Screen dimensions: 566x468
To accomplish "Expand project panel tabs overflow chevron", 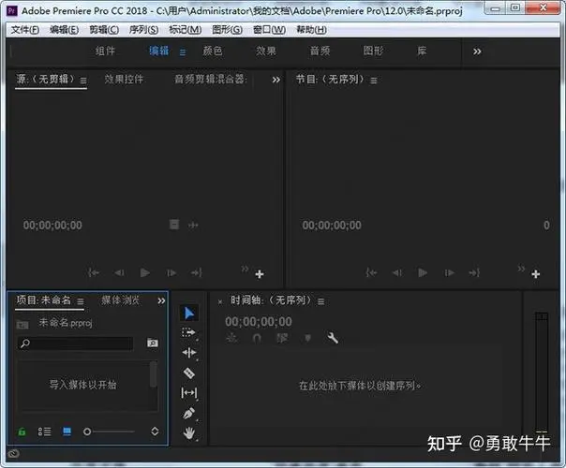I will coord(161,300).
